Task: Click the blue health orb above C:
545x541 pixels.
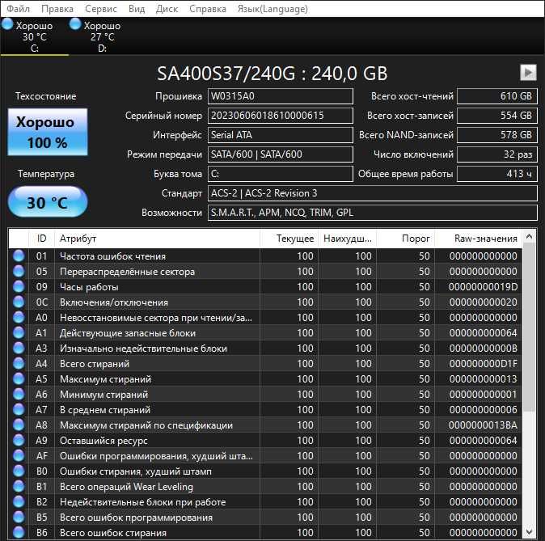Action: pos(7,24)
